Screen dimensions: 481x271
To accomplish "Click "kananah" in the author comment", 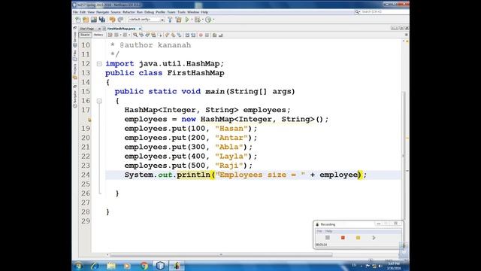I will click(x=174, y=45).
